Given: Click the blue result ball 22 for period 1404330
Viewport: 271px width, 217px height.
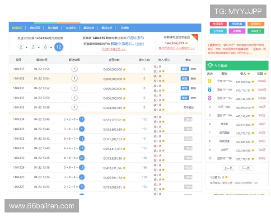Looking at the screenshot, I should coord(82,158).
